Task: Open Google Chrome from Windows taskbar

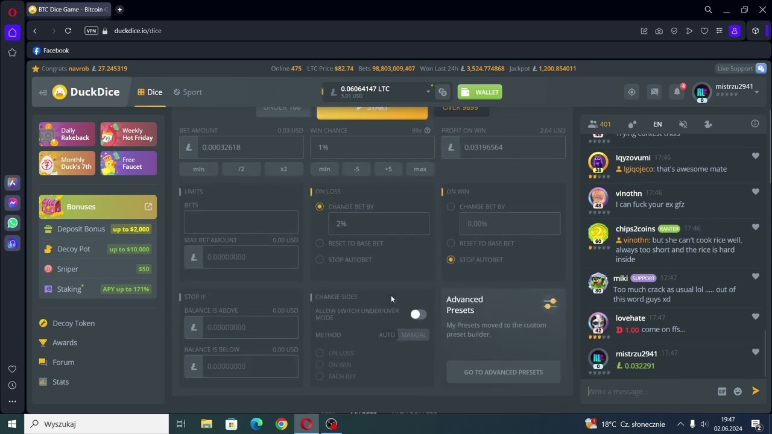Action: [x=282, y=424]
